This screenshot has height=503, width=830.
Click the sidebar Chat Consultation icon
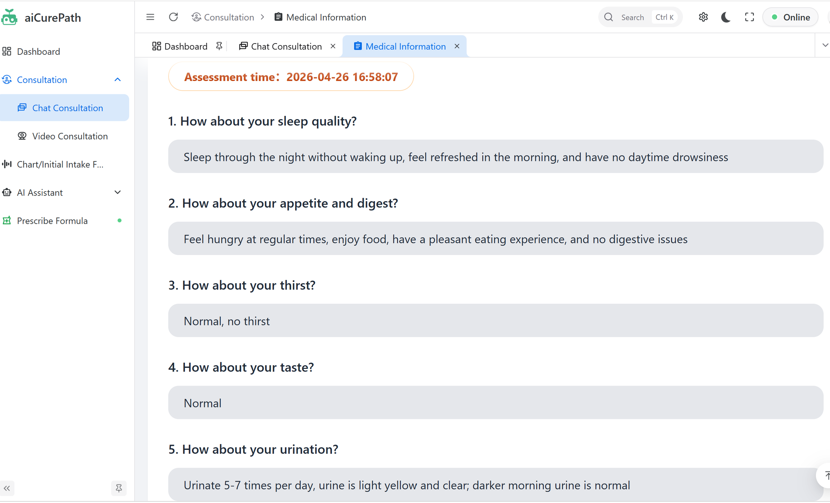pyautogui.click(x=22, y=108)
